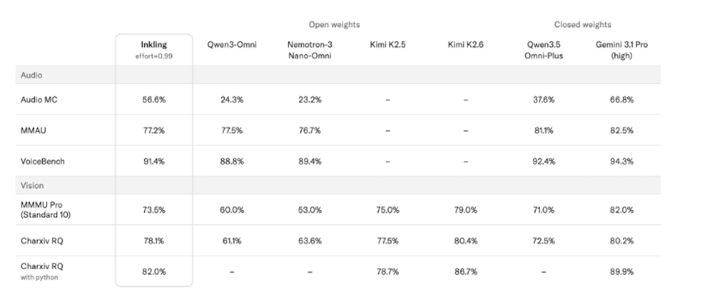713x305 pixels.
Task: Select the Qwen3.5 Omni-Plus header
Action: (544, 50)
